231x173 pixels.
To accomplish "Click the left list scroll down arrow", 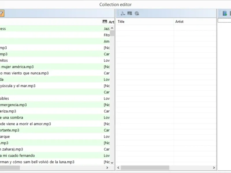I will (x=112, y=163).
